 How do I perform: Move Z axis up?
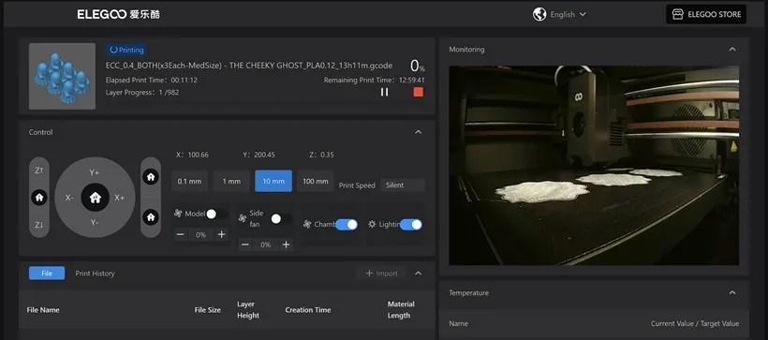(39, 170)
